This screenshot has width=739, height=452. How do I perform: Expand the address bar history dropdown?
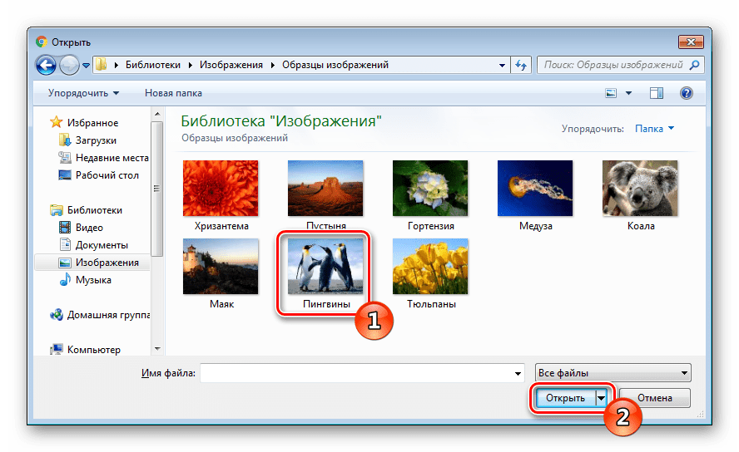[502, 66]
